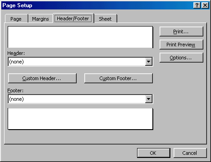
Task: Confirm with the OK button
Action: pyautogui.click(x=153, y=153)
